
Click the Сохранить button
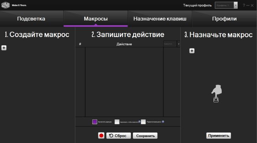pyautogui.click(x=145, y=136)
